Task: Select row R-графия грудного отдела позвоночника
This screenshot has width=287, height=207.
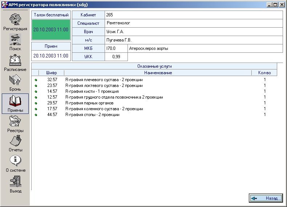Action: click(x=154, y=97)
